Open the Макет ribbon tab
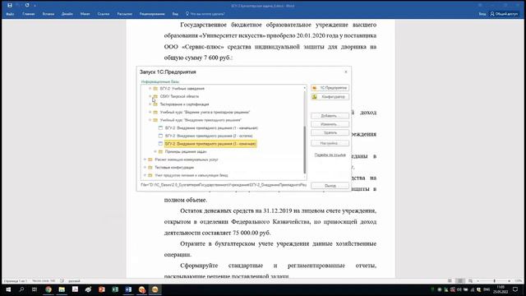The width and height of the screenshot is (526, 296). point(85,14)
